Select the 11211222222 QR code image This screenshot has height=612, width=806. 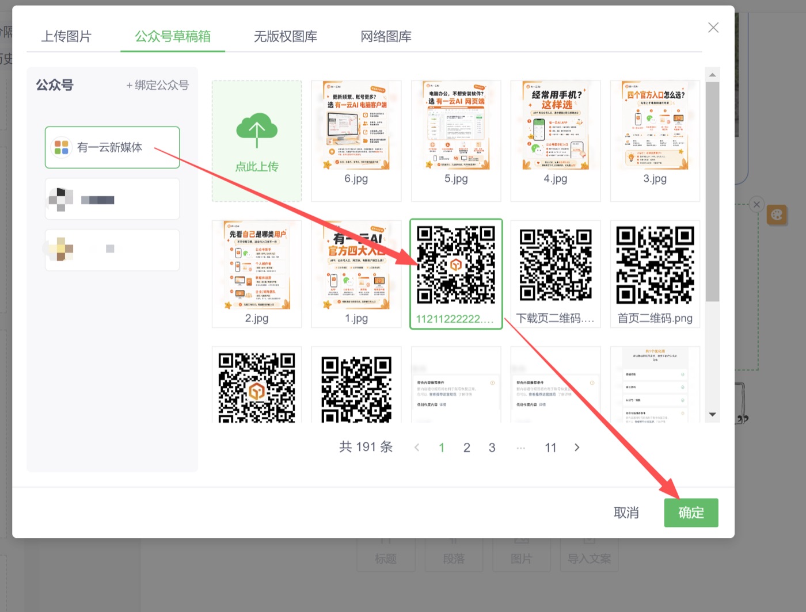456,274
